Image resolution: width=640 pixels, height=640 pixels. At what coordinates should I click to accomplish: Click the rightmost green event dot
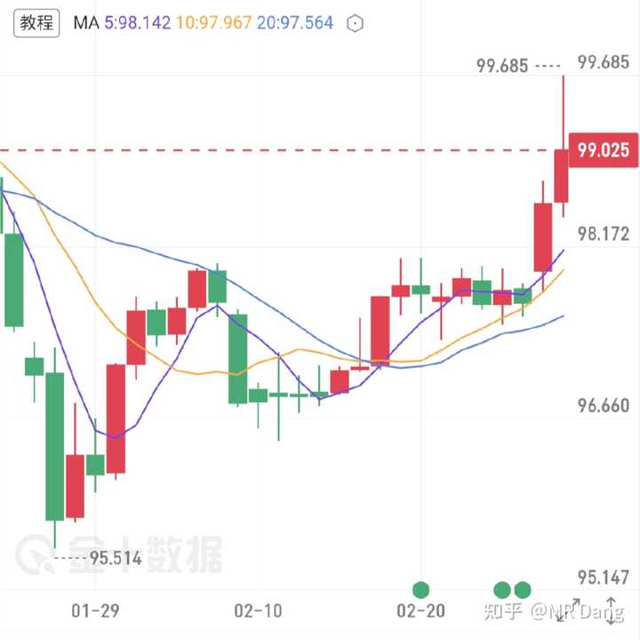(523, 589)
